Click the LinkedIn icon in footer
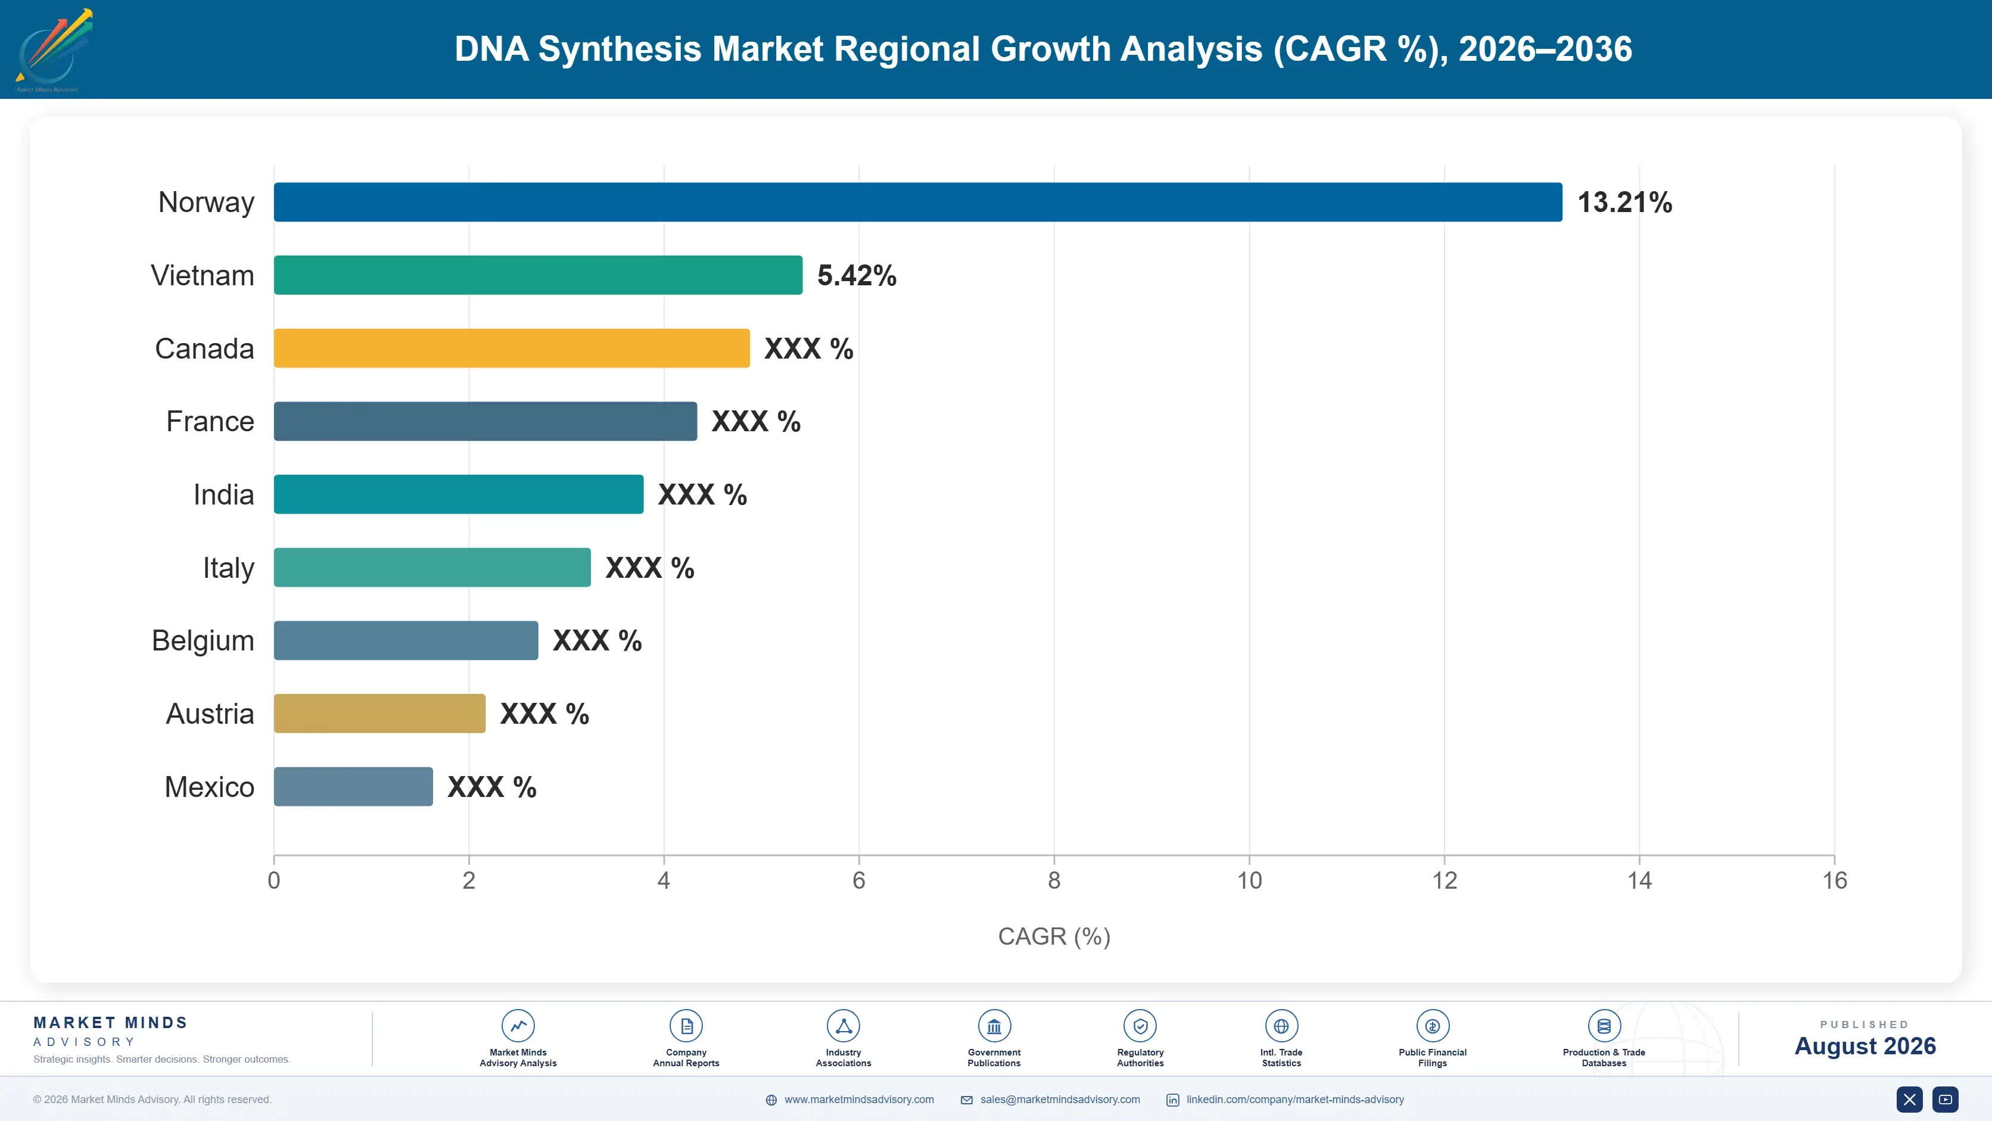This screenshot has height=1121, width=1992. click(1172, 1100)
